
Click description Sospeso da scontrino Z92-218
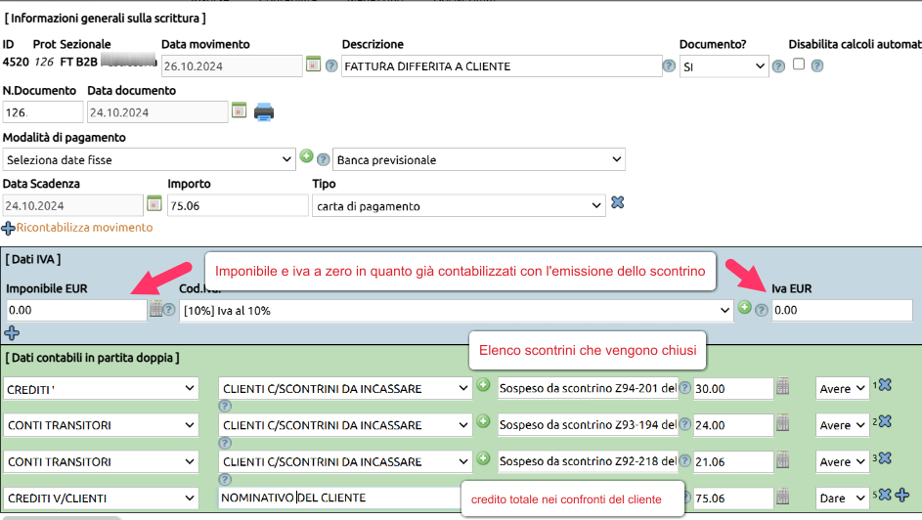pos(588,461)
